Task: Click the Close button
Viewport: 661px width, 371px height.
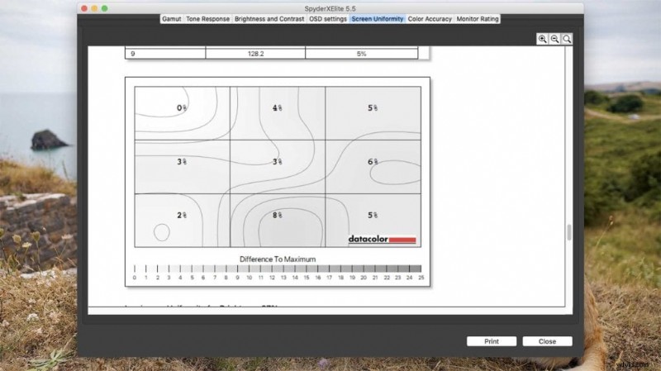Action: (547, 341)
